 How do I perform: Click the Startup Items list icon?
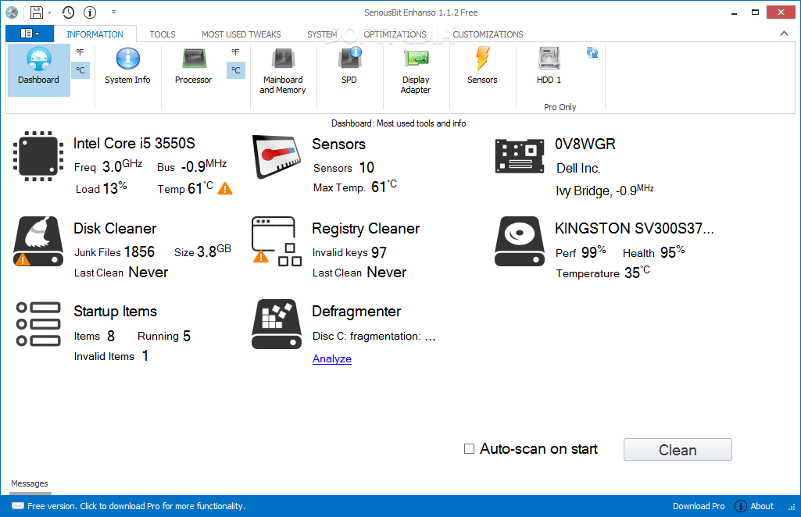coord(38,324)
